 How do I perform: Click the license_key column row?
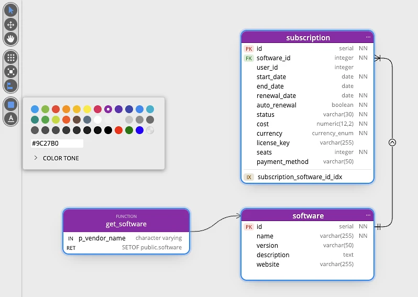point(307,142)
